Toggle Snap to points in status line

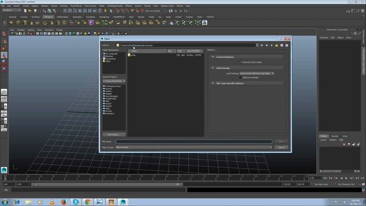pyautogui.click(x=127, y=11)
